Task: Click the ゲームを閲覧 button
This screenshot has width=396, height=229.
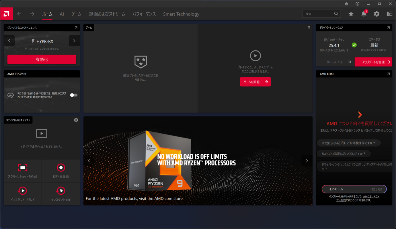Action: [255, 82]
